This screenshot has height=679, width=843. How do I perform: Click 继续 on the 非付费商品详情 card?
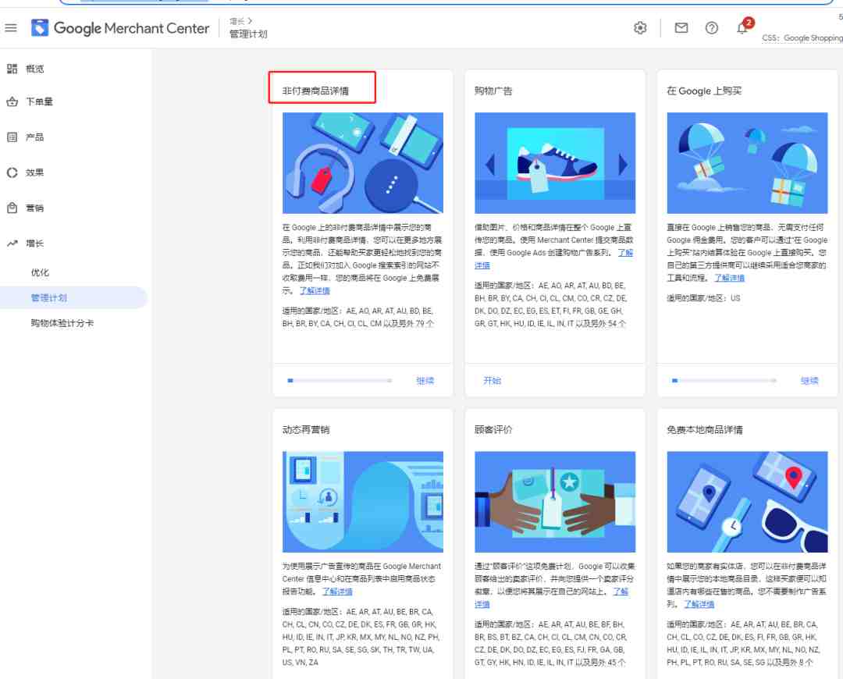tap(425, 381)
